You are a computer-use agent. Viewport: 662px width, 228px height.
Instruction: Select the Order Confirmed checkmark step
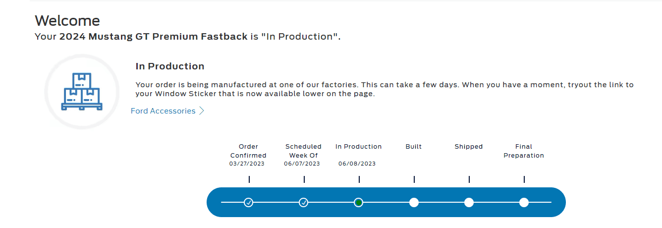click(249, 202)
